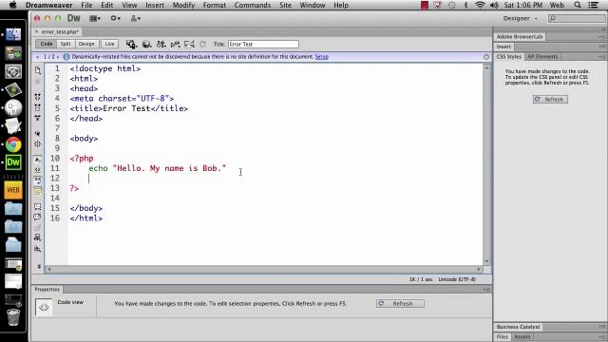Toggle Line Numbers in the coding toolbar
This screenshot has height=342, width=608.
38,160
